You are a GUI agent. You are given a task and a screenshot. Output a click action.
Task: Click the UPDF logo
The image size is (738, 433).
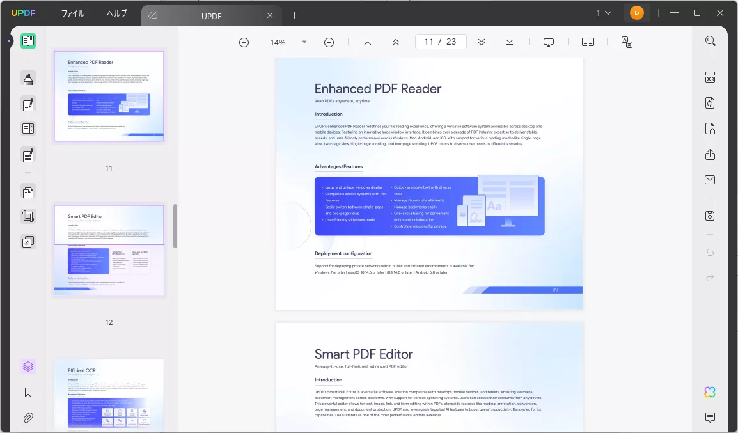23,13
